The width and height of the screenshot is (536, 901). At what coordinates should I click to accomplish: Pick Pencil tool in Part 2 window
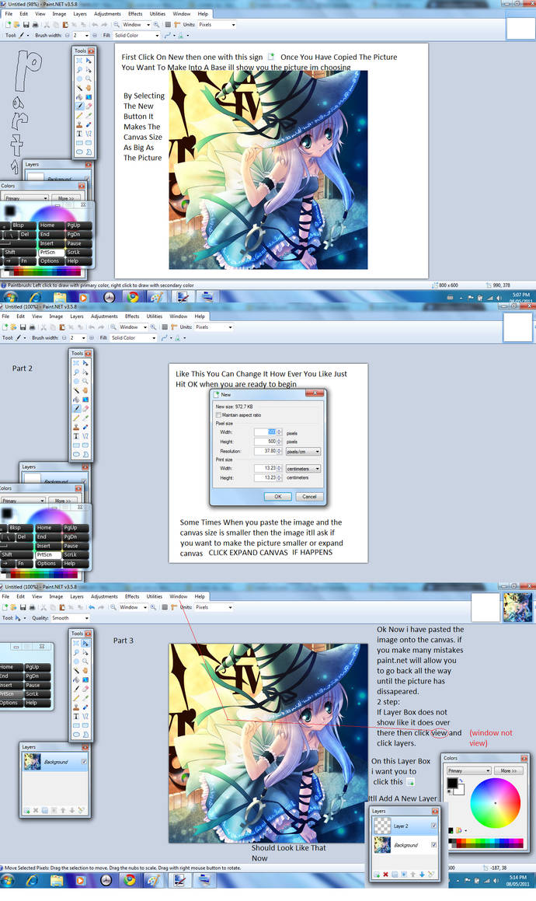(x=76, y=417)
